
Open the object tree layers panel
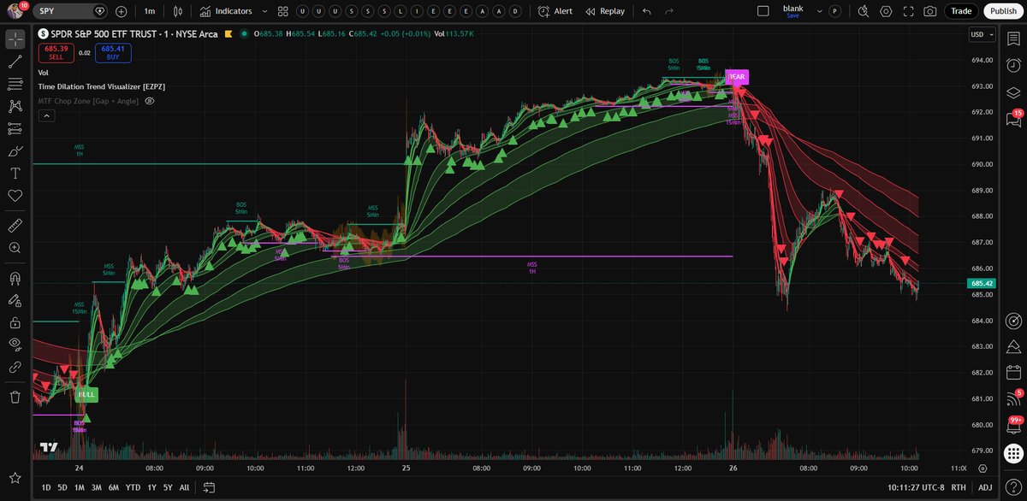point(1014,92)
